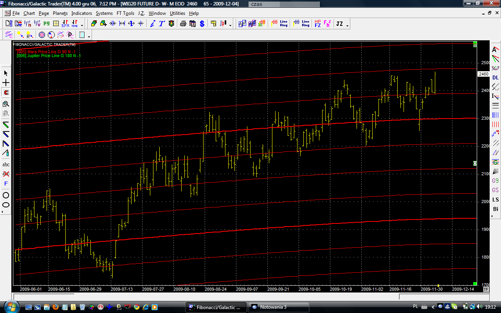Toggle the TF button at chart corner

pos(486,290)
